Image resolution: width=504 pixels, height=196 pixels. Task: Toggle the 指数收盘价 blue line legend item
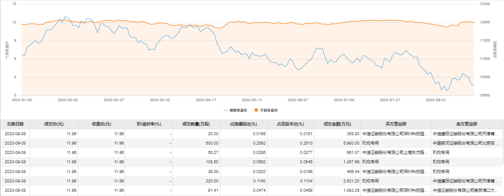235,110
